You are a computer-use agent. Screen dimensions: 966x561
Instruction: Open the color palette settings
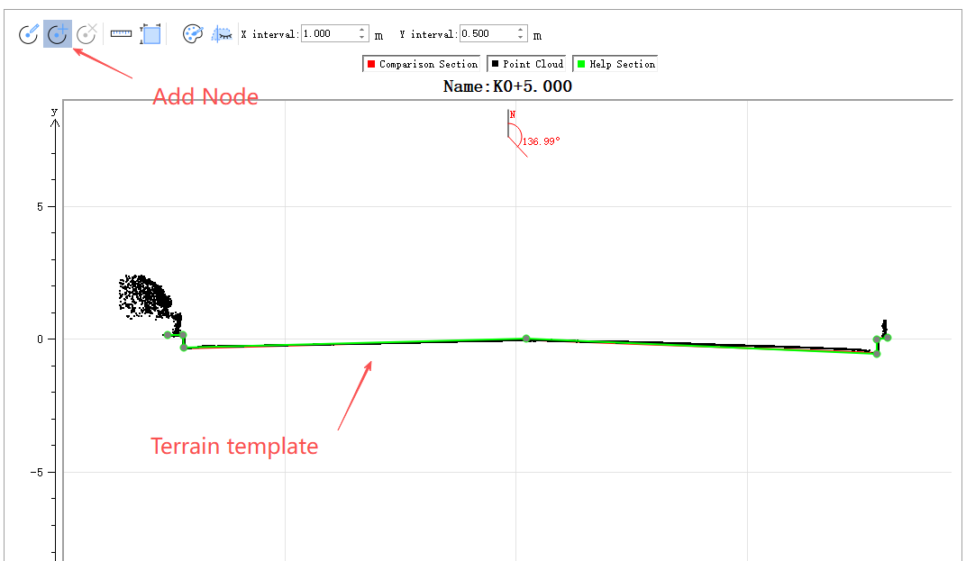tap(193, 34)
